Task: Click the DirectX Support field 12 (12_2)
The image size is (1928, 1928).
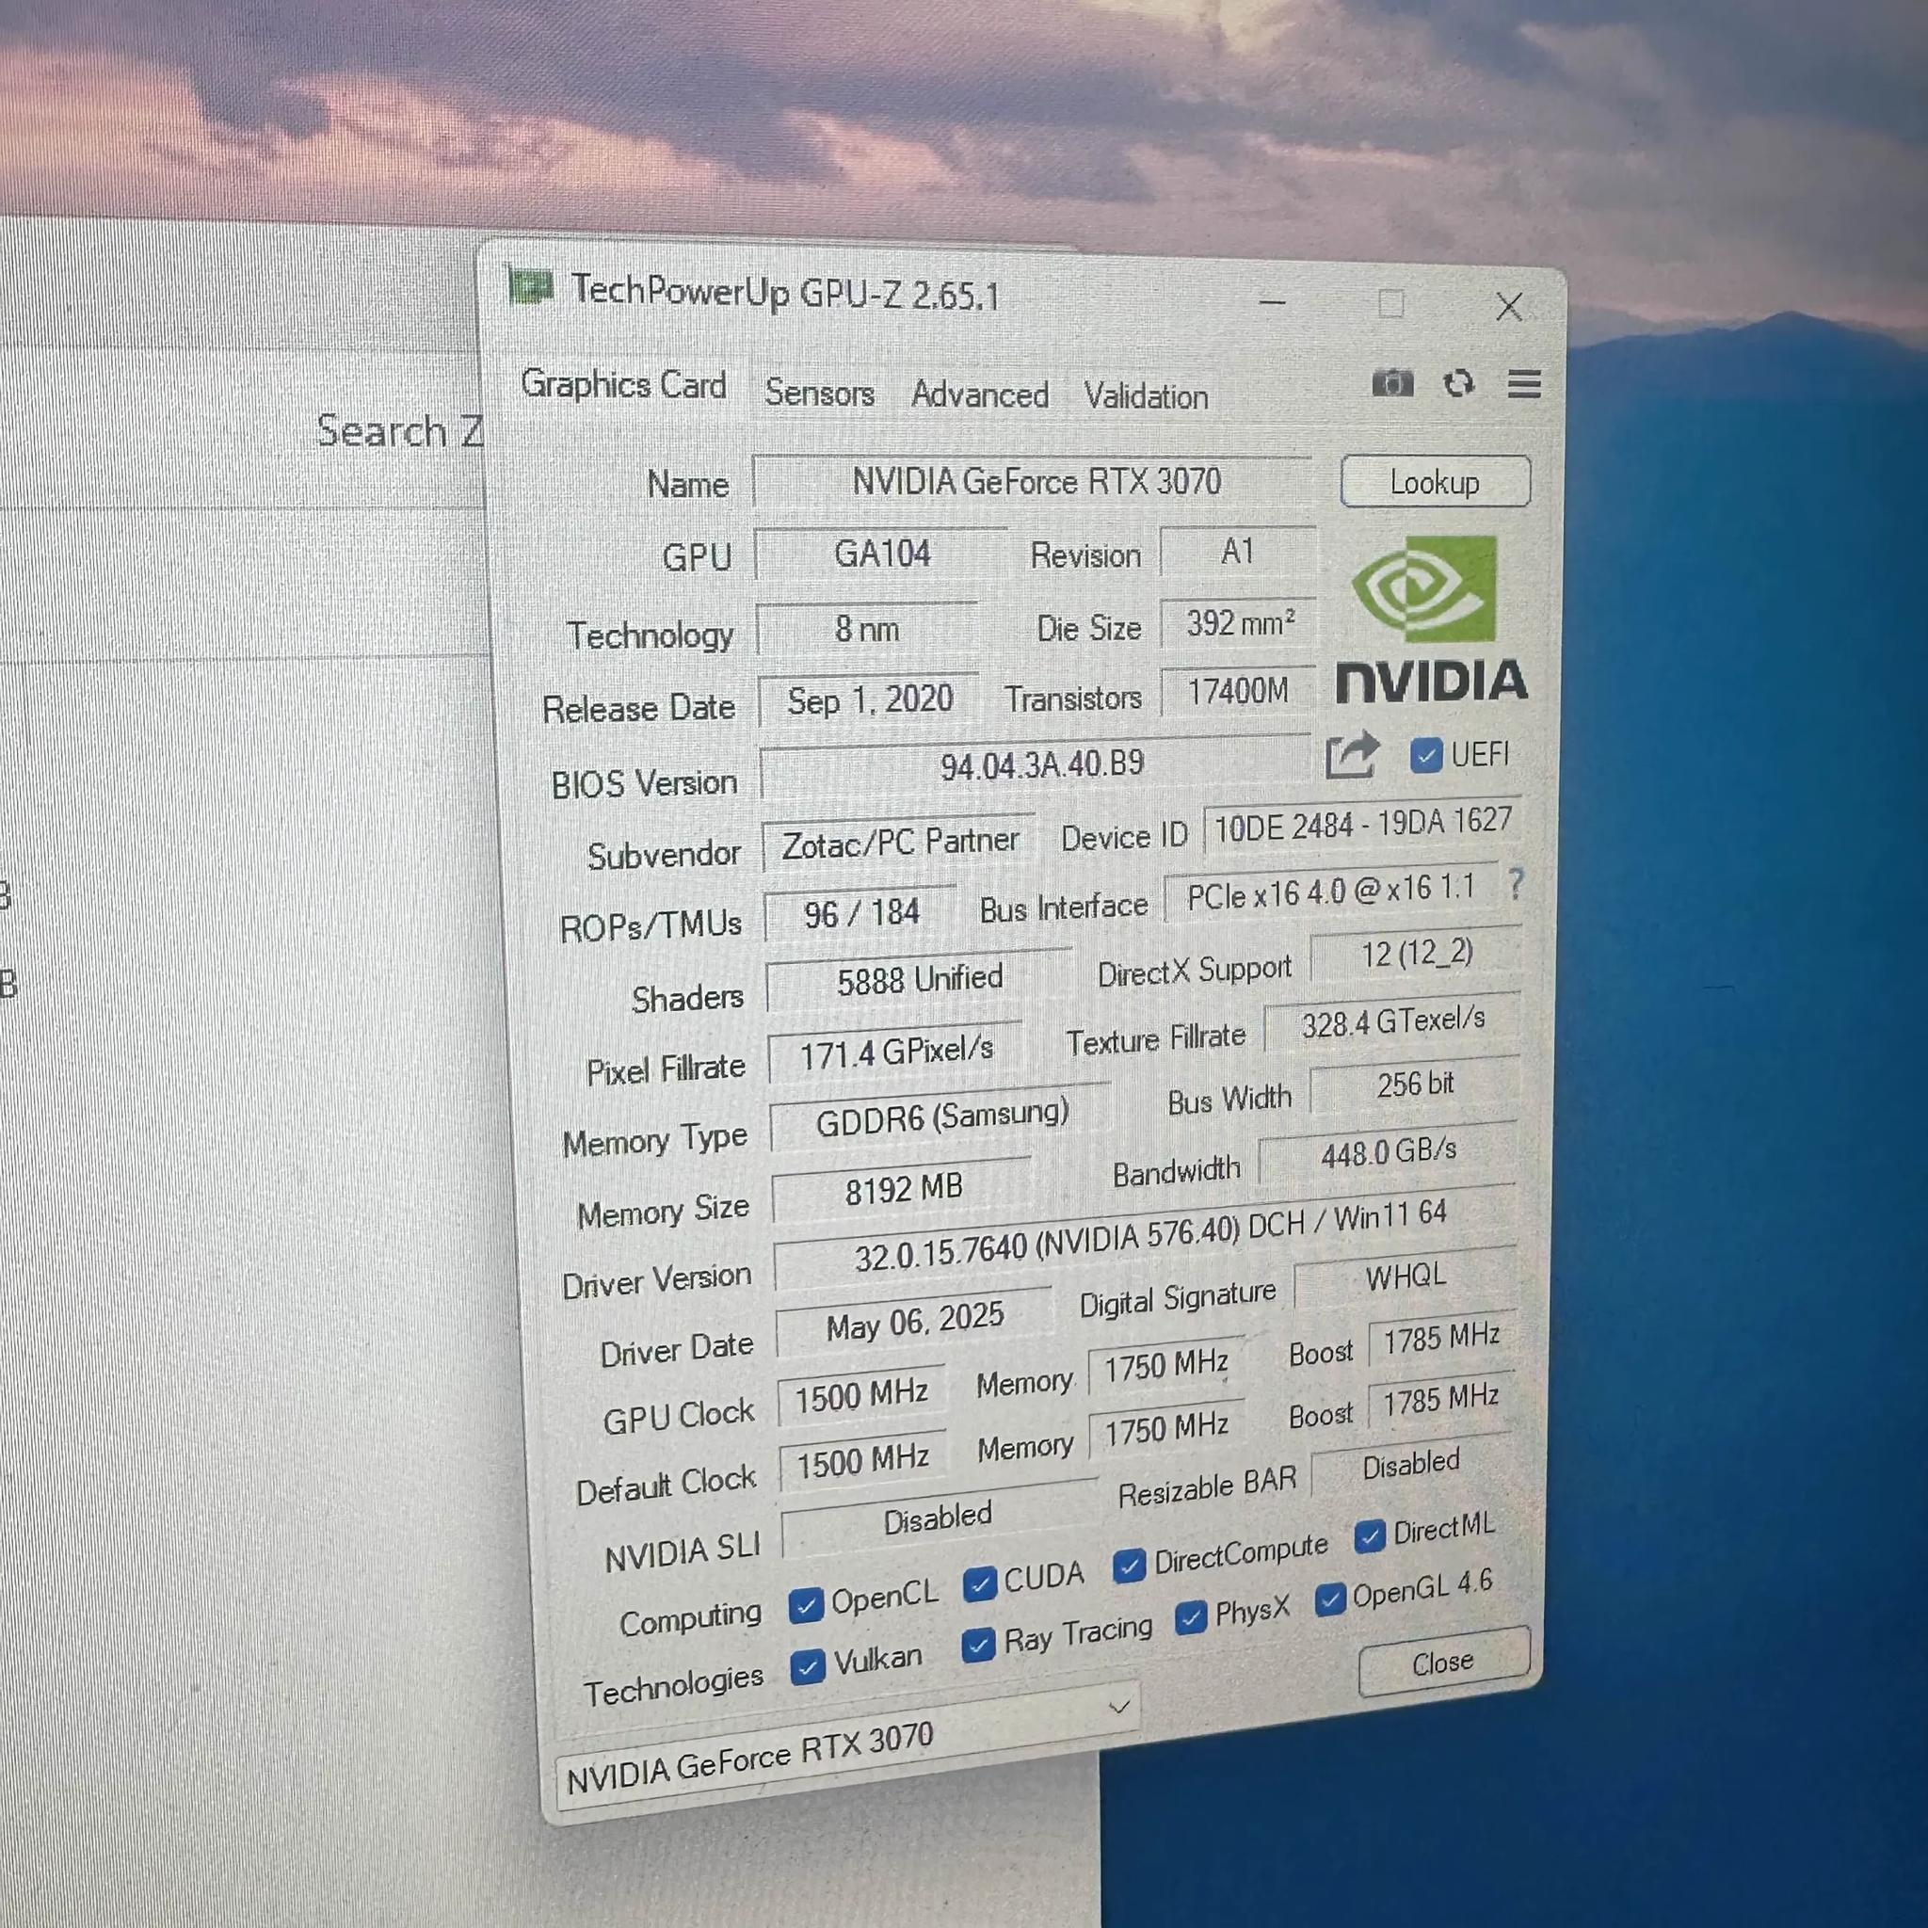Action: [1416, 954]
